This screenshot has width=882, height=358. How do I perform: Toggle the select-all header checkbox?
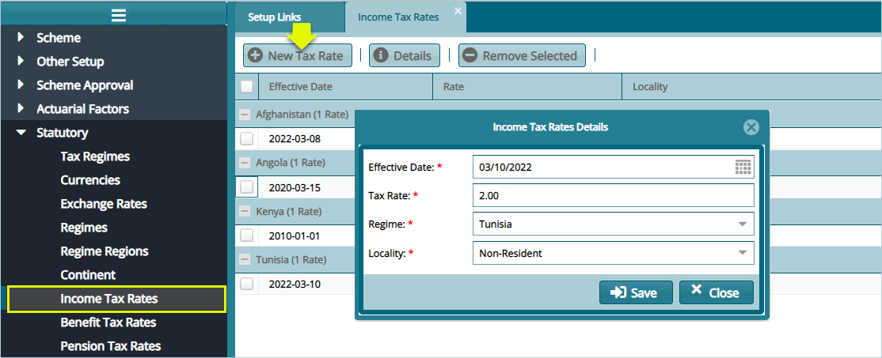[246, 86]
